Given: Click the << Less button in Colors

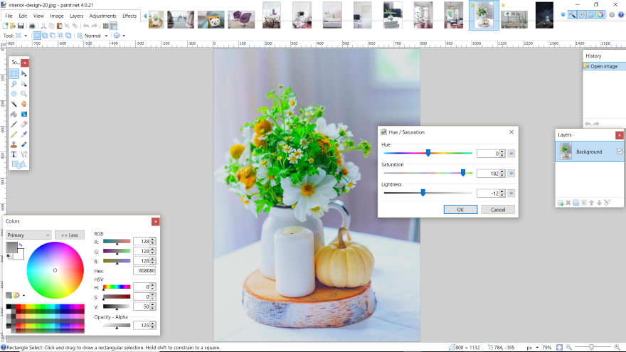Looking at the screenshot, I should pos(70,235).
